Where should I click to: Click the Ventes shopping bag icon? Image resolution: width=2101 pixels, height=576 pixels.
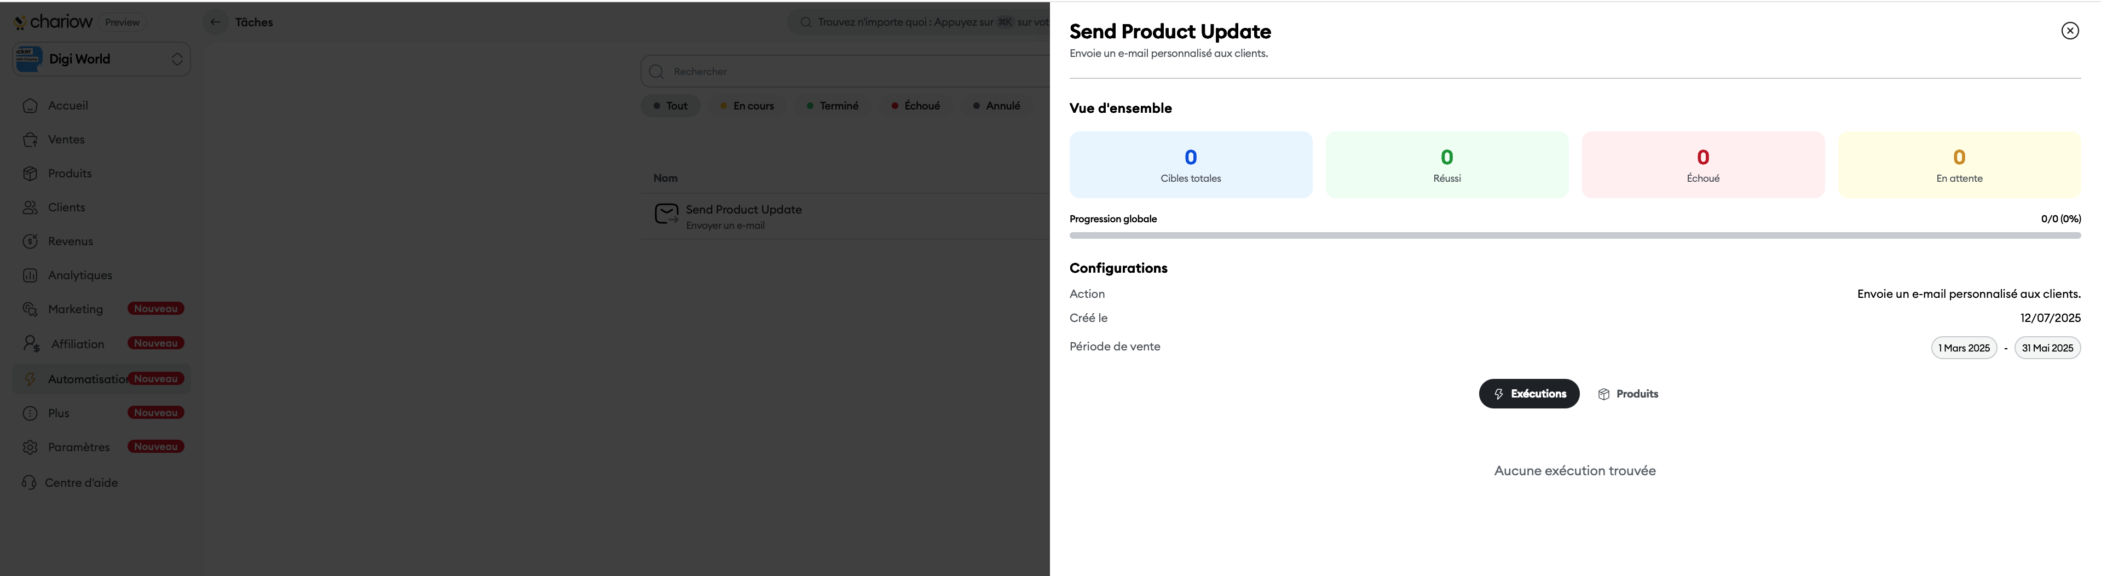pyautogui.click(x=30, y=140)
